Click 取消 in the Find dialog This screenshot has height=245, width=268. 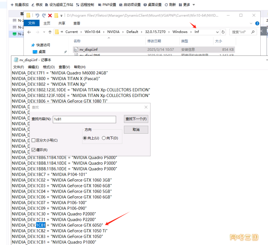point(136,130)
